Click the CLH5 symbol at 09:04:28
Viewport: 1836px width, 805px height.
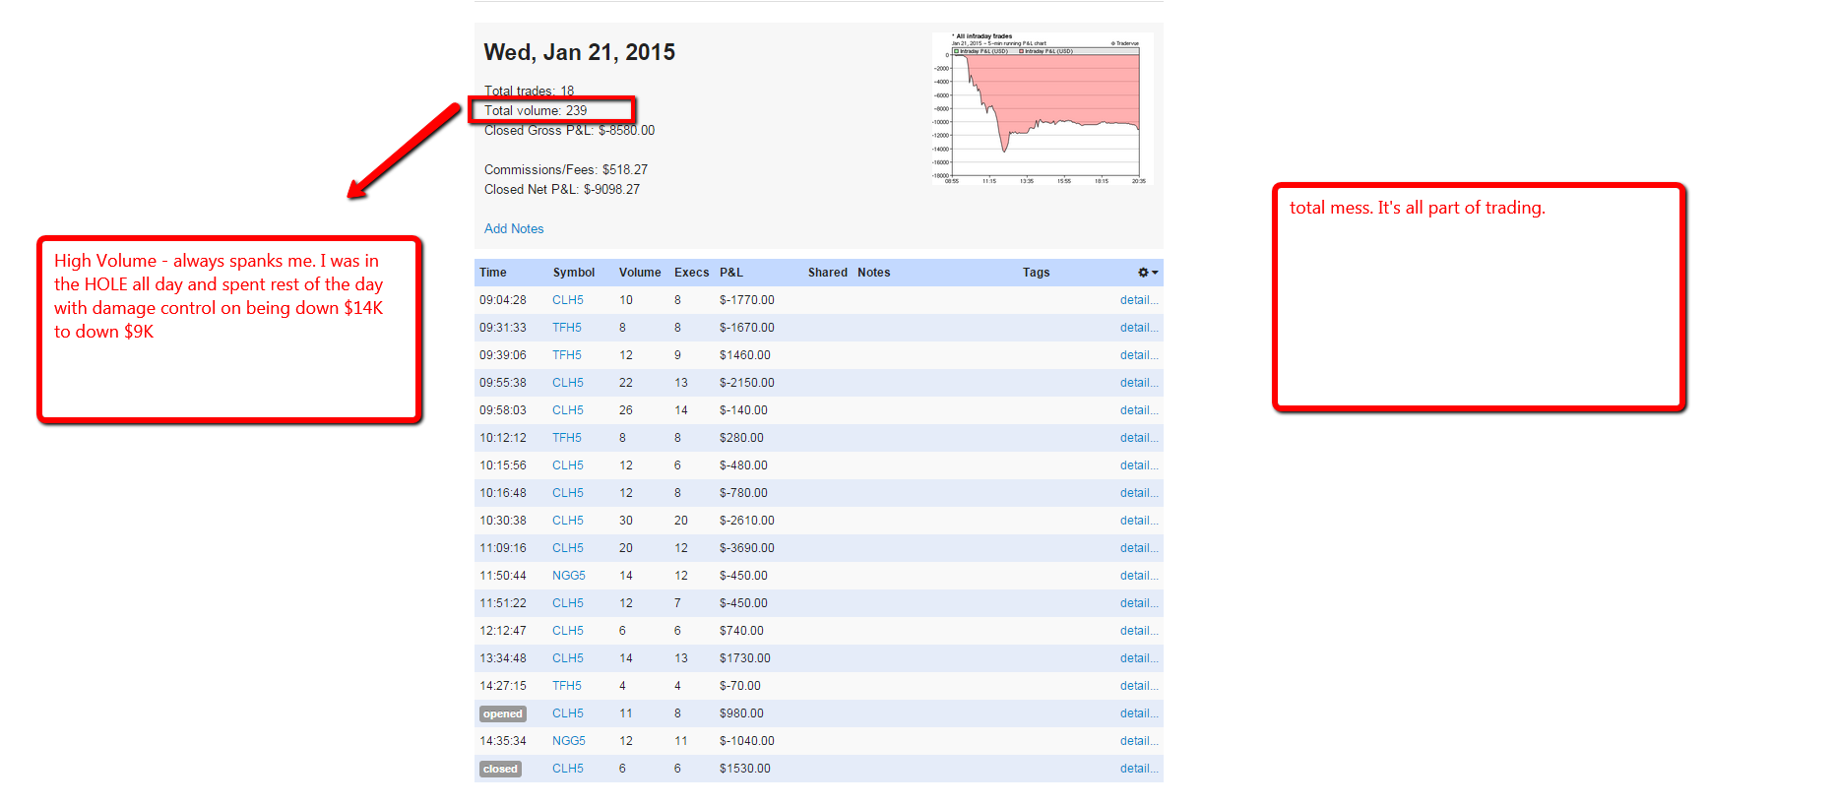tap(568, 300)
